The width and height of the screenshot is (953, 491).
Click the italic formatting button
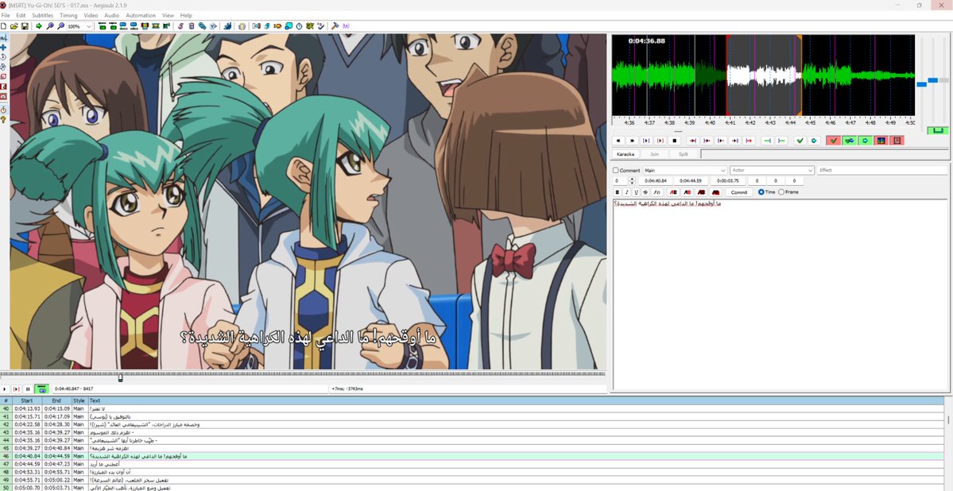[x=626, y=192]
